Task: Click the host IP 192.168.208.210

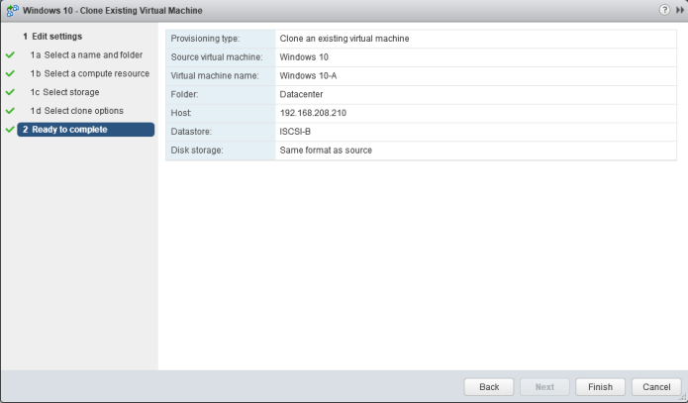Action: point(313,113)
